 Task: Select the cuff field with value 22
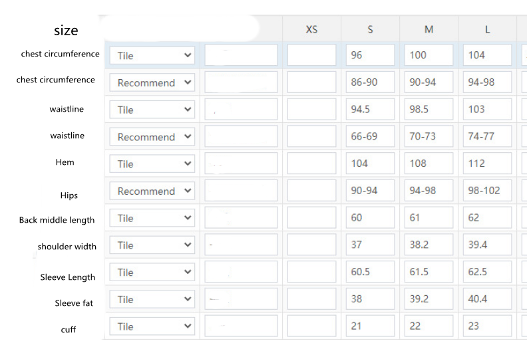tap(429, 326)
